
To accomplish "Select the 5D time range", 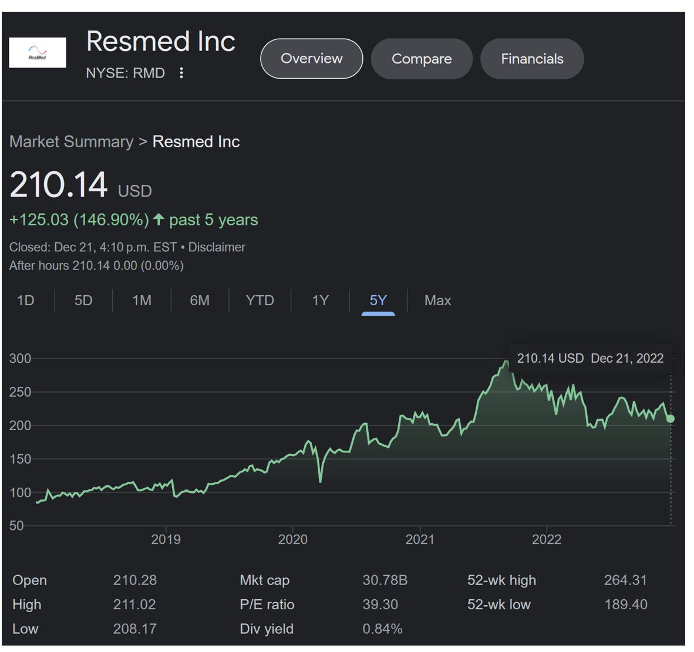I will coord(83,300).
